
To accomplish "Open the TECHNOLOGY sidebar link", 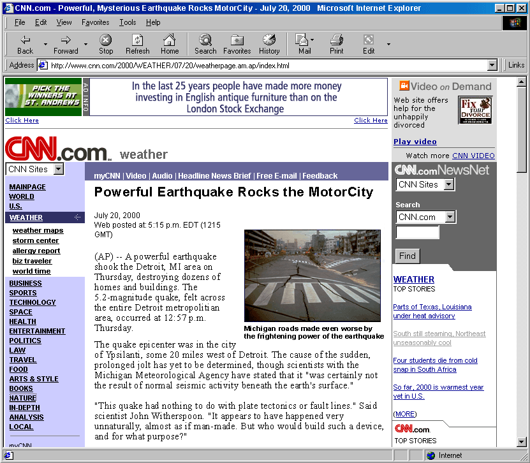I will [33, 302].
